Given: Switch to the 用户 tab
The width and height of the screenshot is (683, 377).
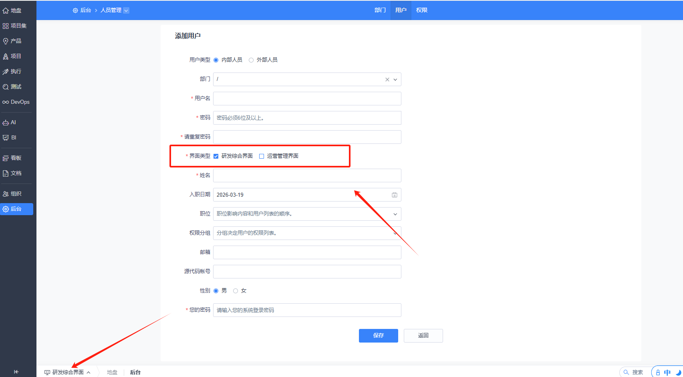Looking at the screenshot, I should 401,10.
